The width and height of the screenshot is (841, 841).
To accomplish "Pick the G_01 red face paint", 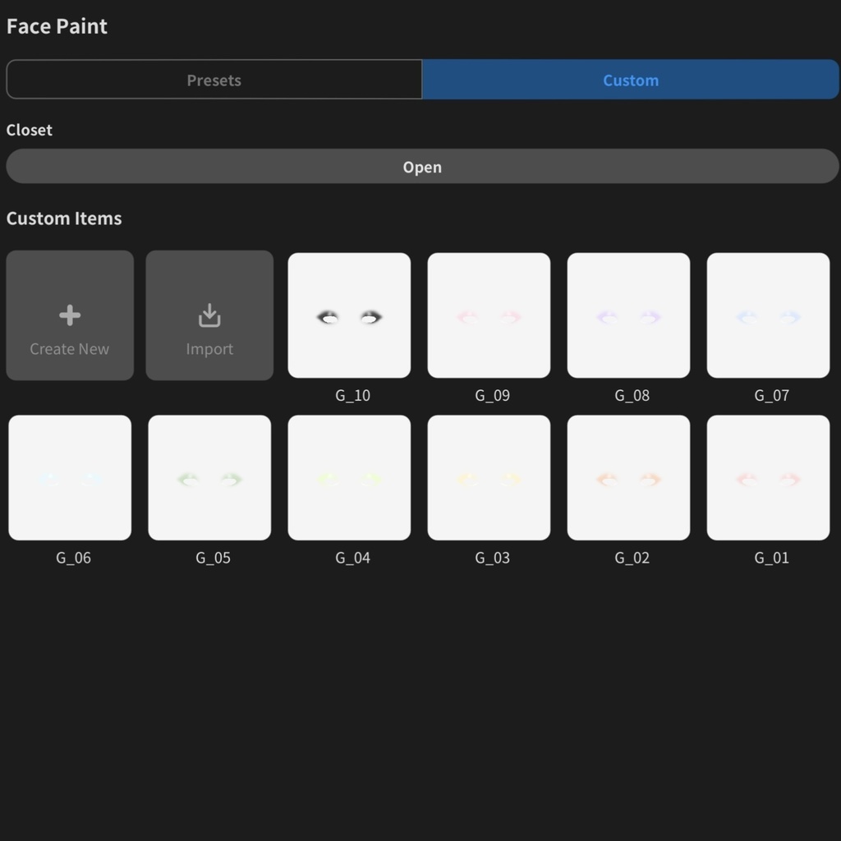I will (768, 478).
